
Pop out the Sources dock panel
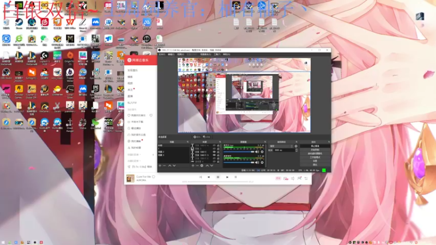click(220, 142)
